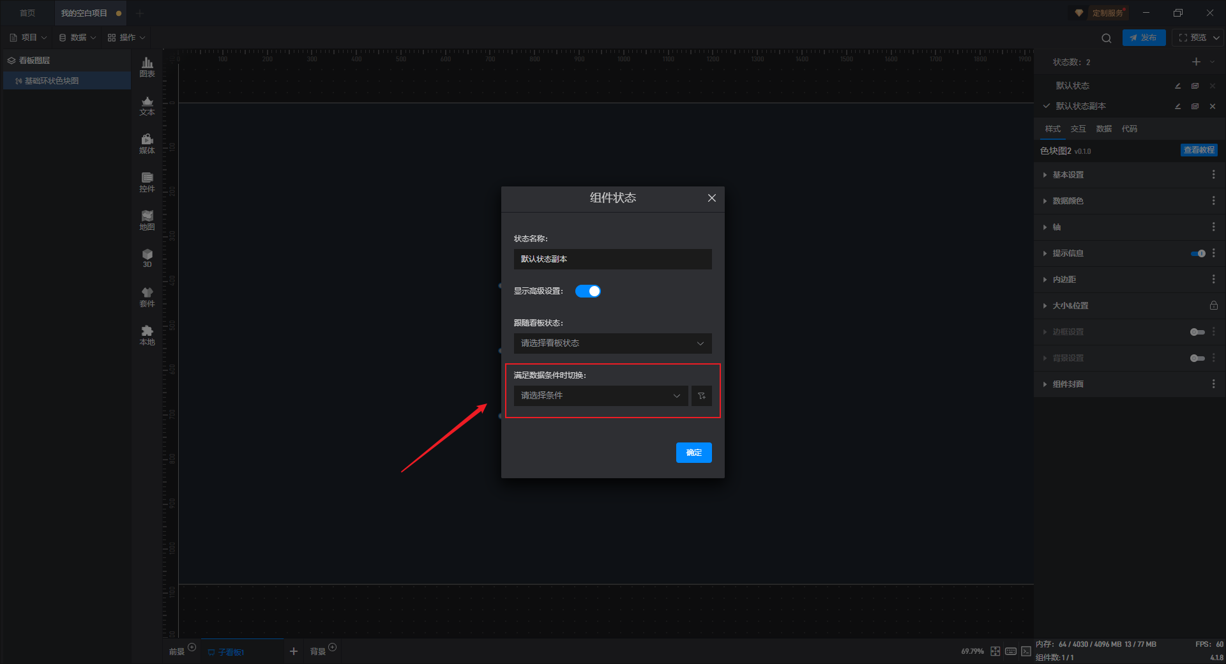Viewport: 1226px width, 664px height.
Task: Add a new sub-board with plus icon
Action: (294, 651)
